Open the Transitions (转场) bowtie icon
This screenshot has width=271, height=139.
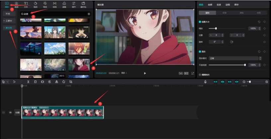pyautogui.click(x=54, y=3)
